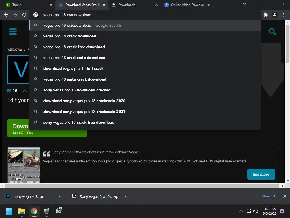The image size is (290, 218).
Task: Open File Explorer from the taskbar
Action: tap(22, 211)
